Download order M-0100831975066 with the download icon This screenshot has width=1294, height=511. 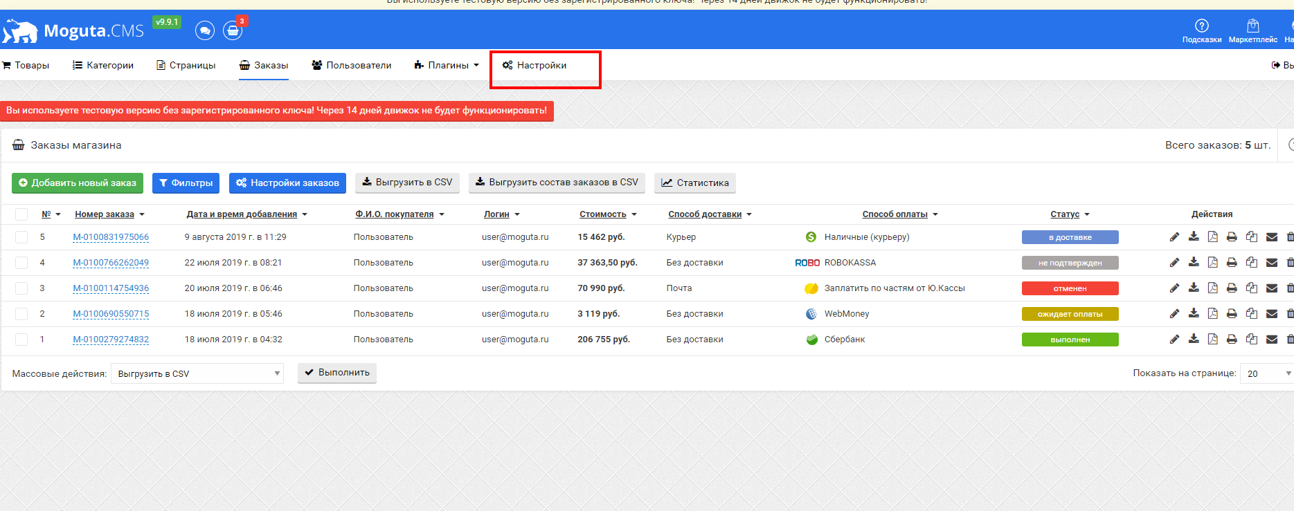pos(1194,237)
